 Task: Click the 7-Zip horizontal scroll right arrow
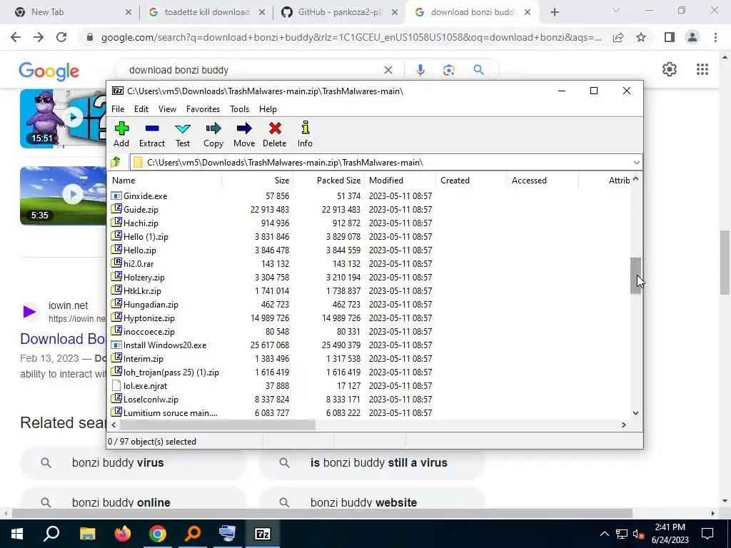tap(624, 425)
